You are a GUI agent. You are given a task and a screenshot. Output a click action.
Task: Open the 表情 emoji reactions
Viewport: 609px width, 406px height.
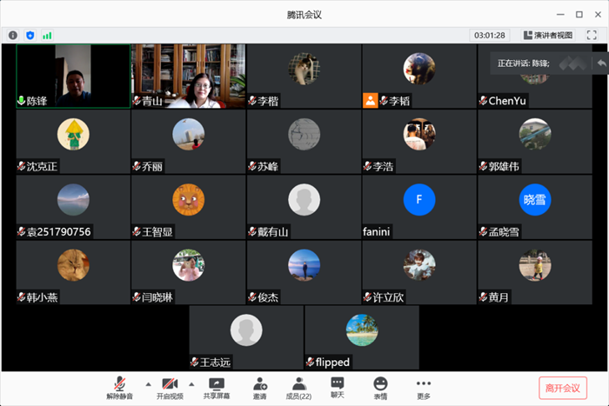[380, 388]
